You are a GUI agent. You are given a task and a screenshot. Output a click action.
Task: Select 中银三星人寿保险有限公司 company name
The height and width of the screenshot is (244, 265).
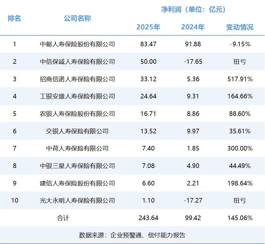tap(77, 166)
